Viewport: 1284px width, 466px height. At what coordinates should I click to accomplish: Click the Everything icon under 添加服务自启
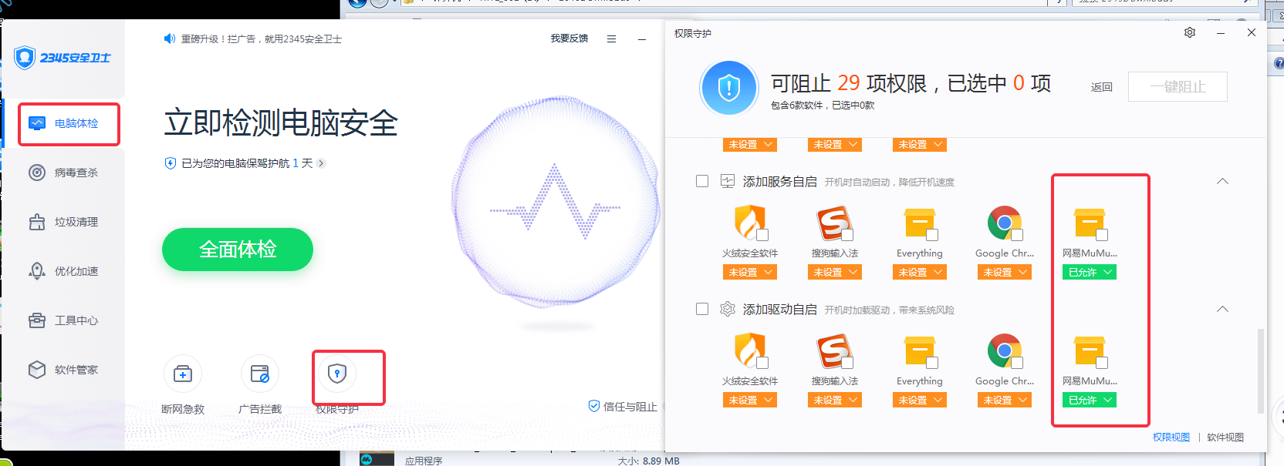919,223
